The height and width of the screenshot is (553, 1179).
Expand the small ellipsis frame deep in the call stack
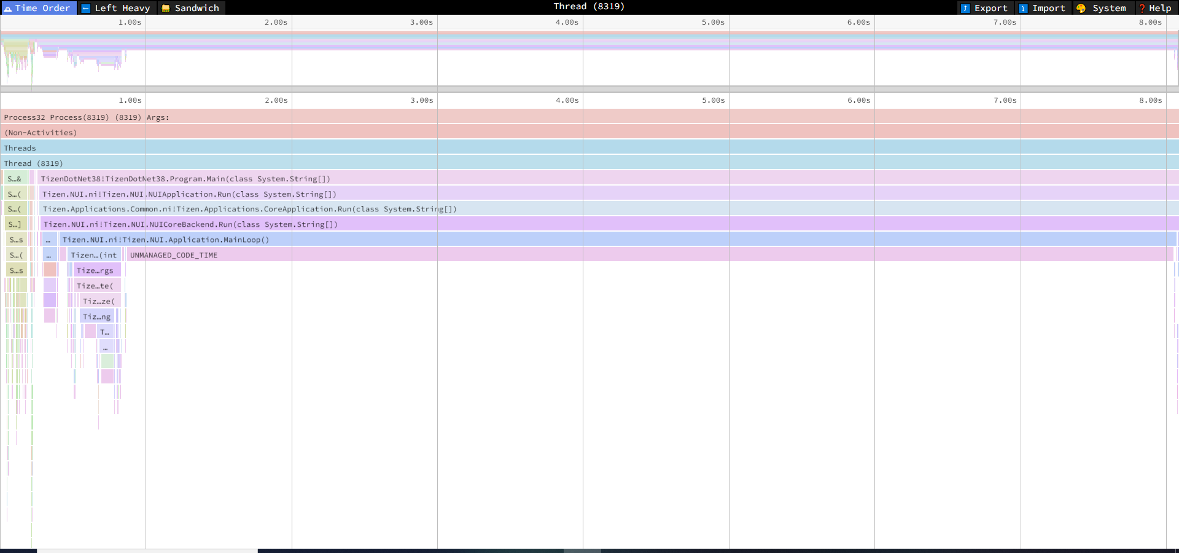(106, 346)
